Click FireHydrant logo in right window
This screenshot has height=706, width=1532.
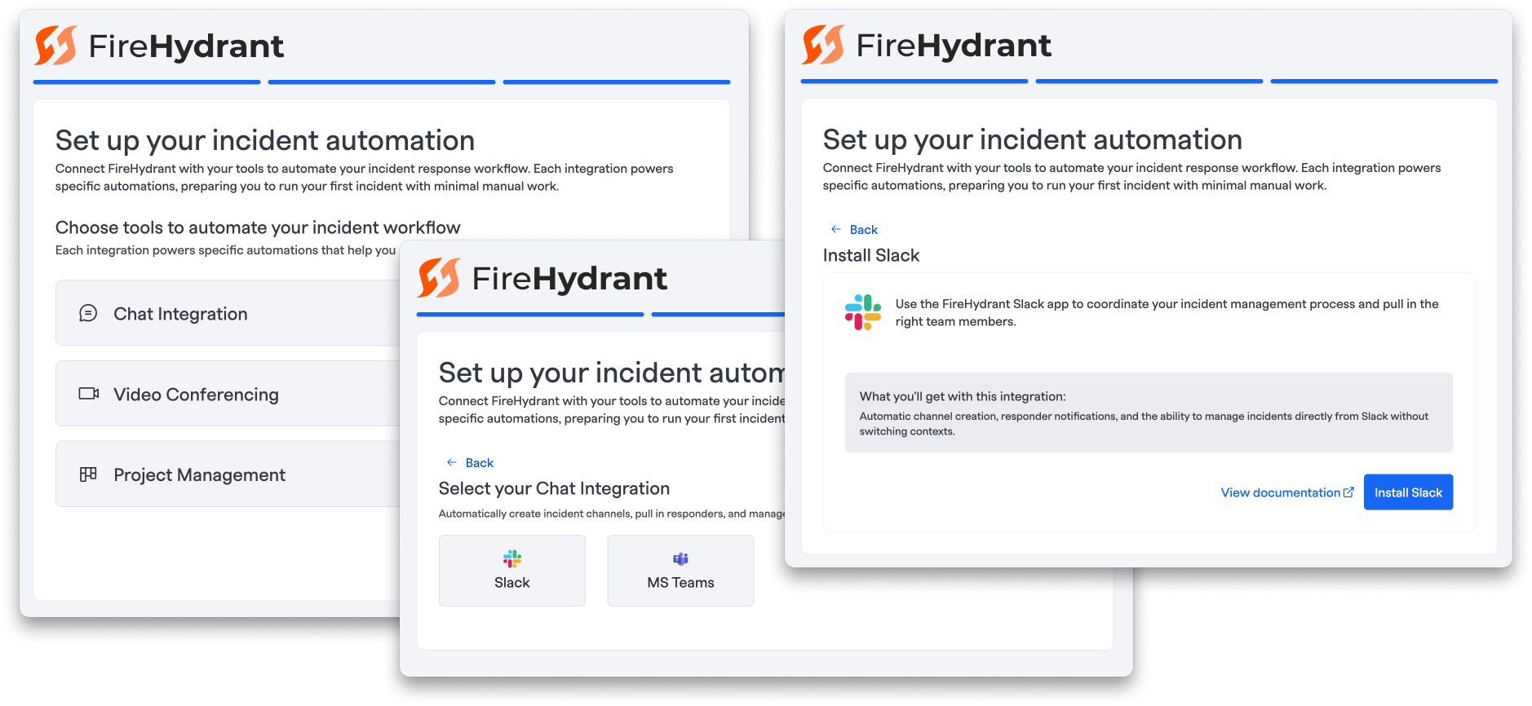click(927, 45)
